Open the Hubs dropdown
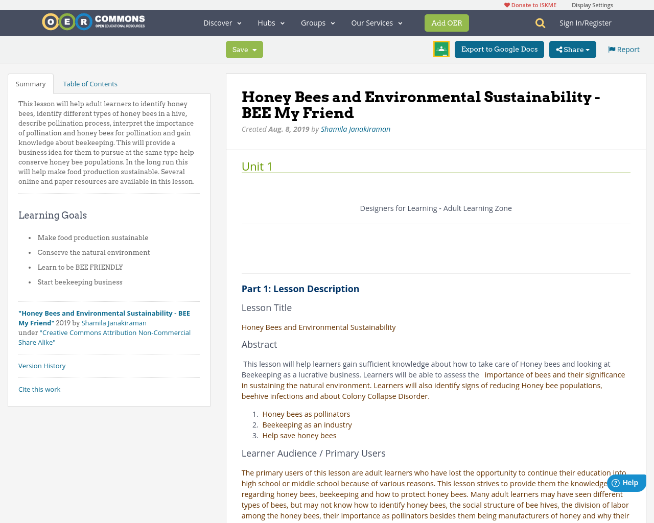This screenshot has height=523, width=654. [x=270, y=22]
